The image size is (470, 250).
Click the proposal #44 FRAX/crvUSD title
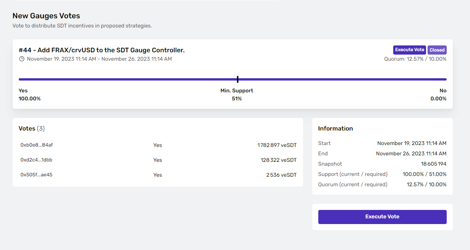tap(102, 50)
